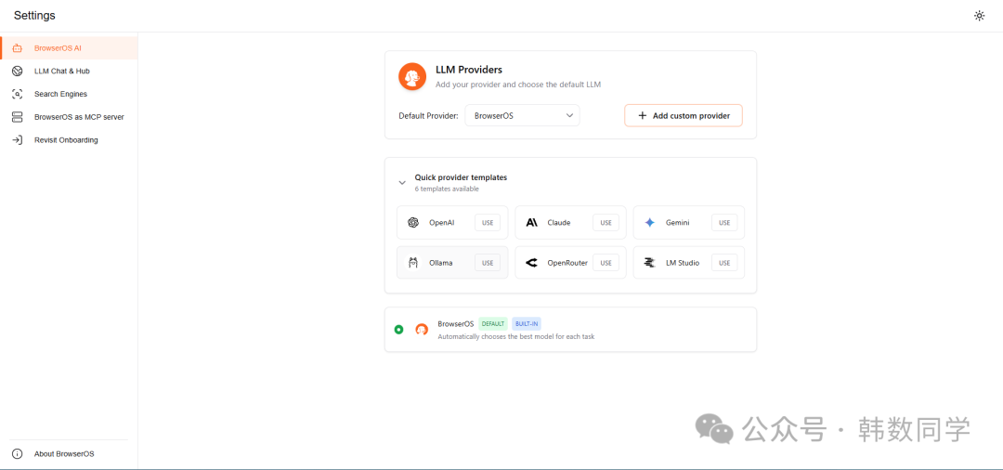Image resolution: width=1003 pixels, height=470 pixels.
Task: Go to Search Engines settings
Action: [x=69, y=94]
